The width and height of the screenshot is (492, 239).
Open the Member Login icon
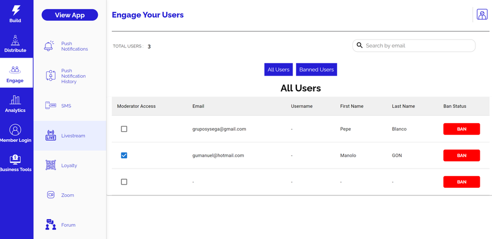(16, 130)
